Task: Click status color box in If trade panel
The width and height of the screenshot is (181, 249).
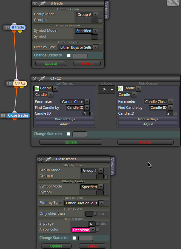Action: [x=80, y=56]
